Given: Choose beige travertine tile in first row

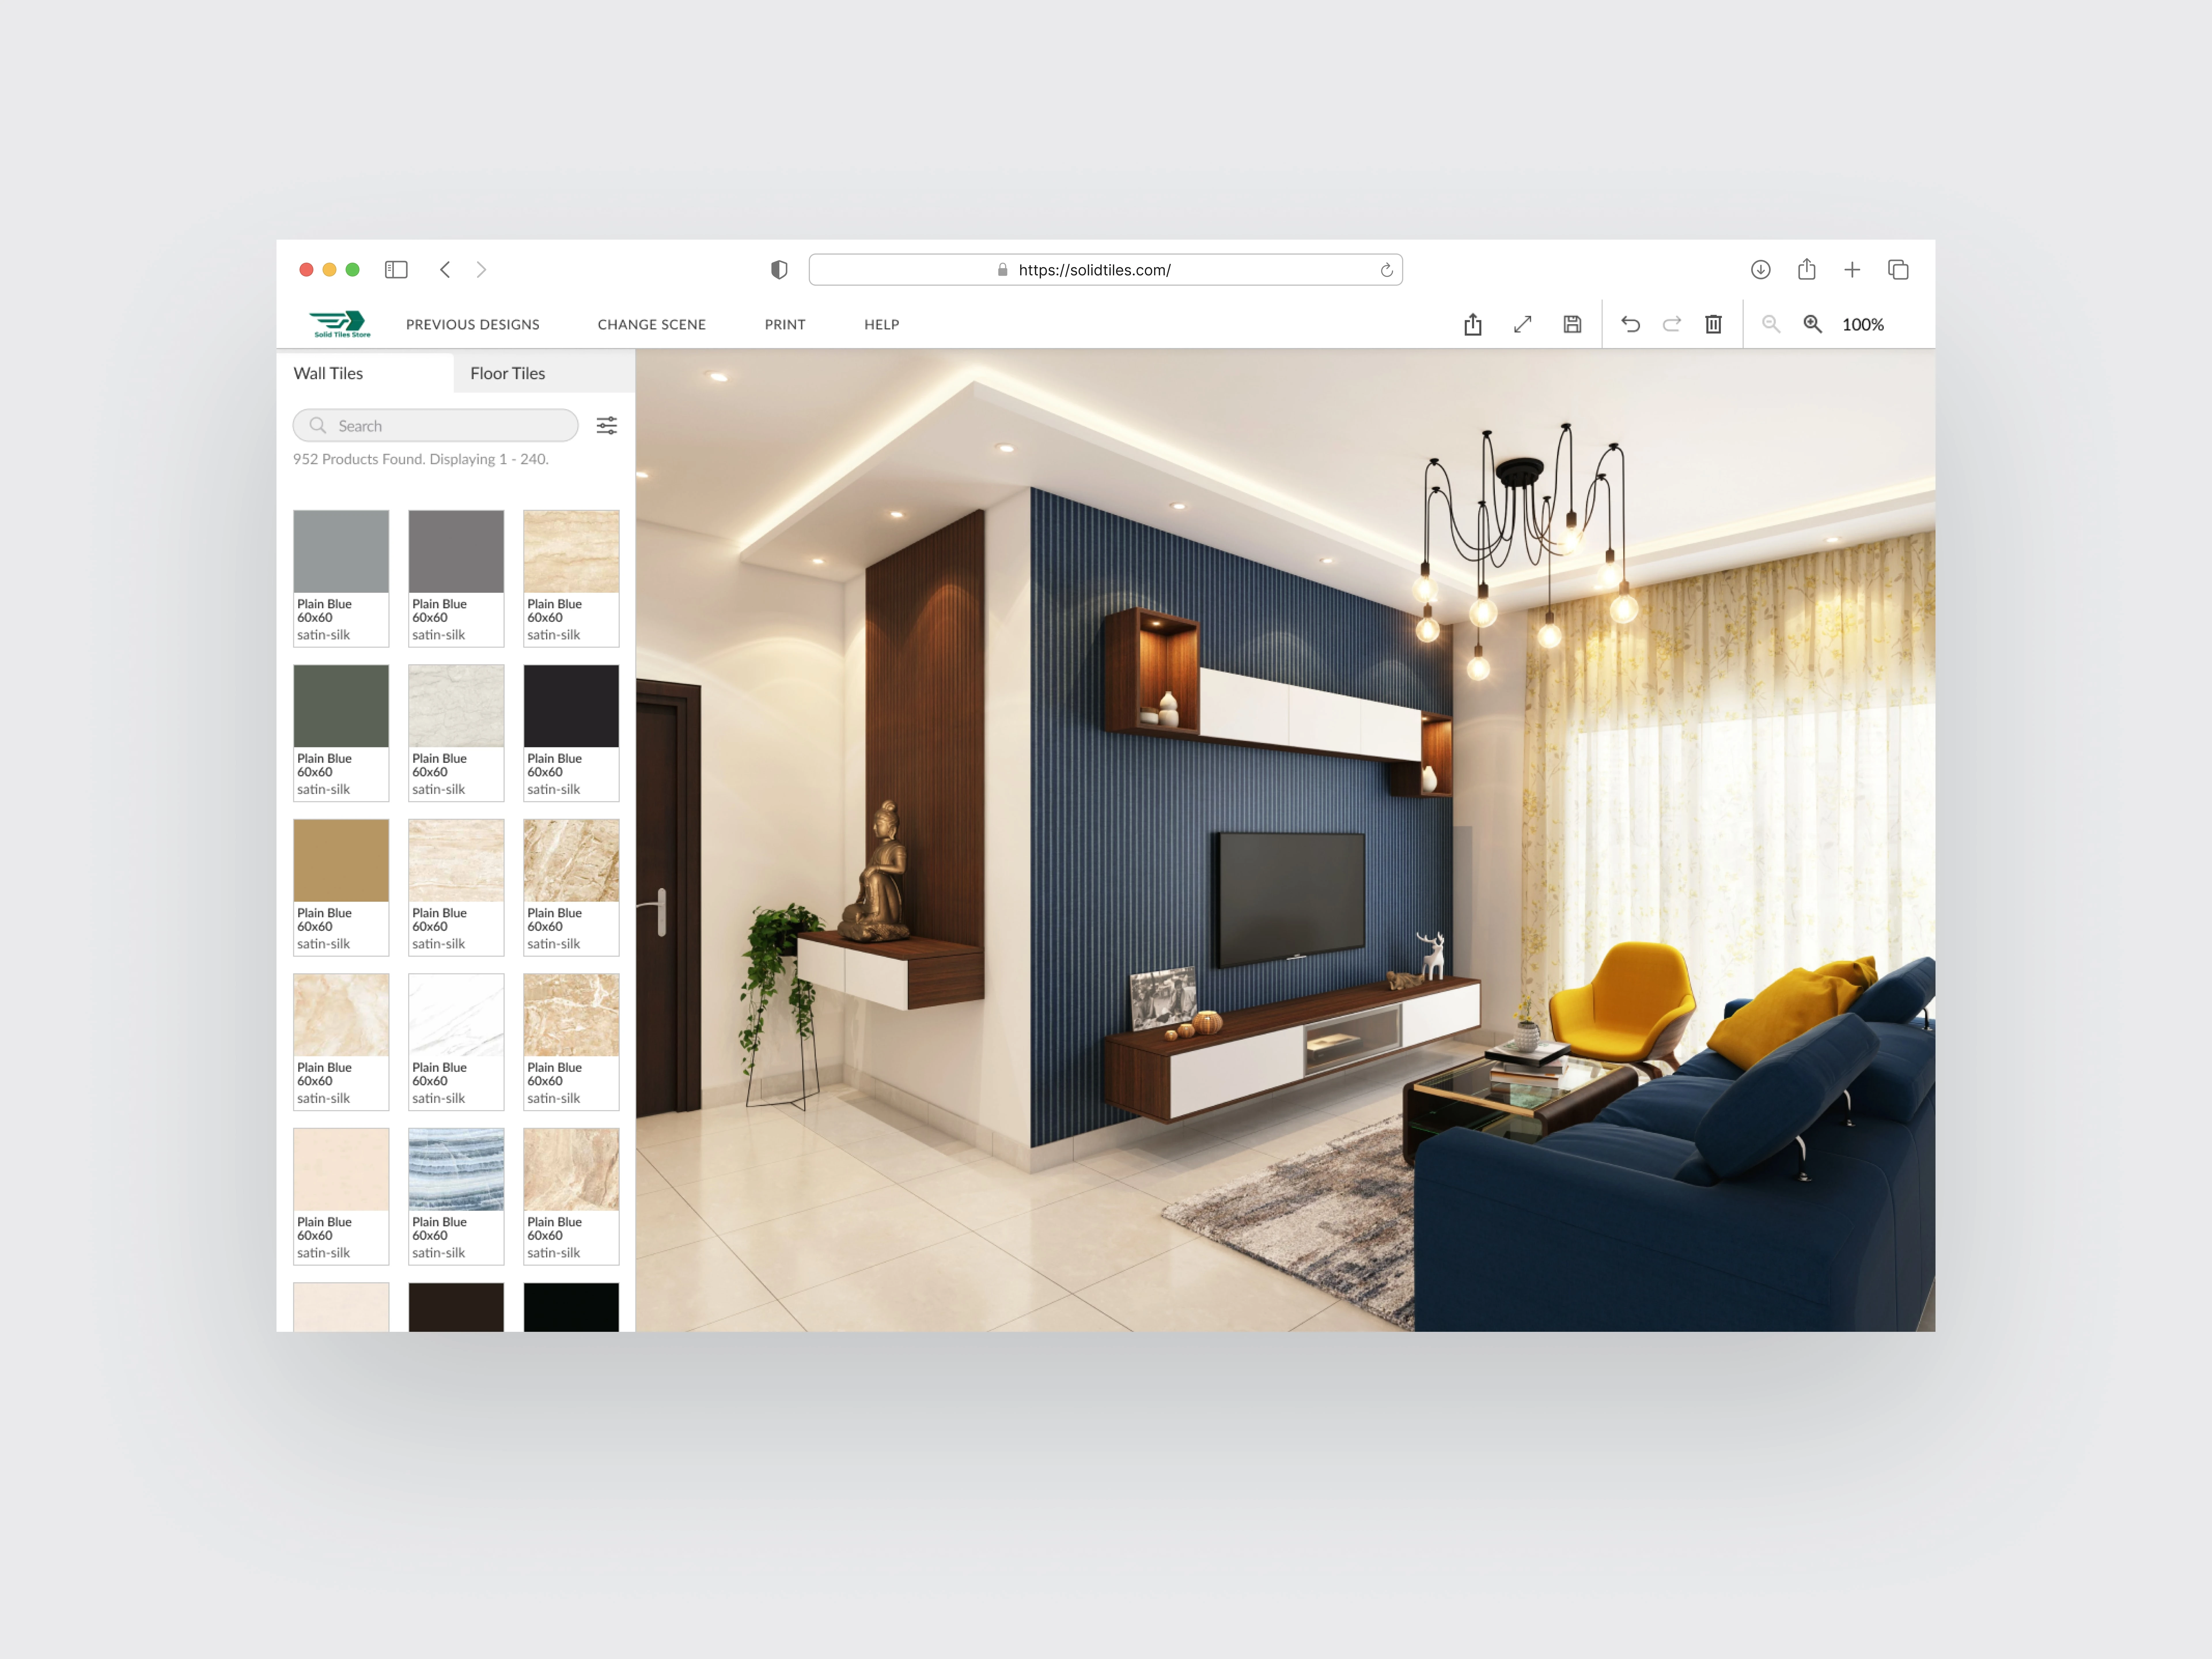Looking at the screenshot, I should pyautogui.click(x=571, y=552).
